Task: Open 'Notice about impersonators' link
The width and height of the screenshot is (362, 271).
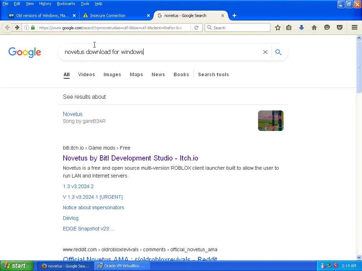Action: tap(93, 207)
